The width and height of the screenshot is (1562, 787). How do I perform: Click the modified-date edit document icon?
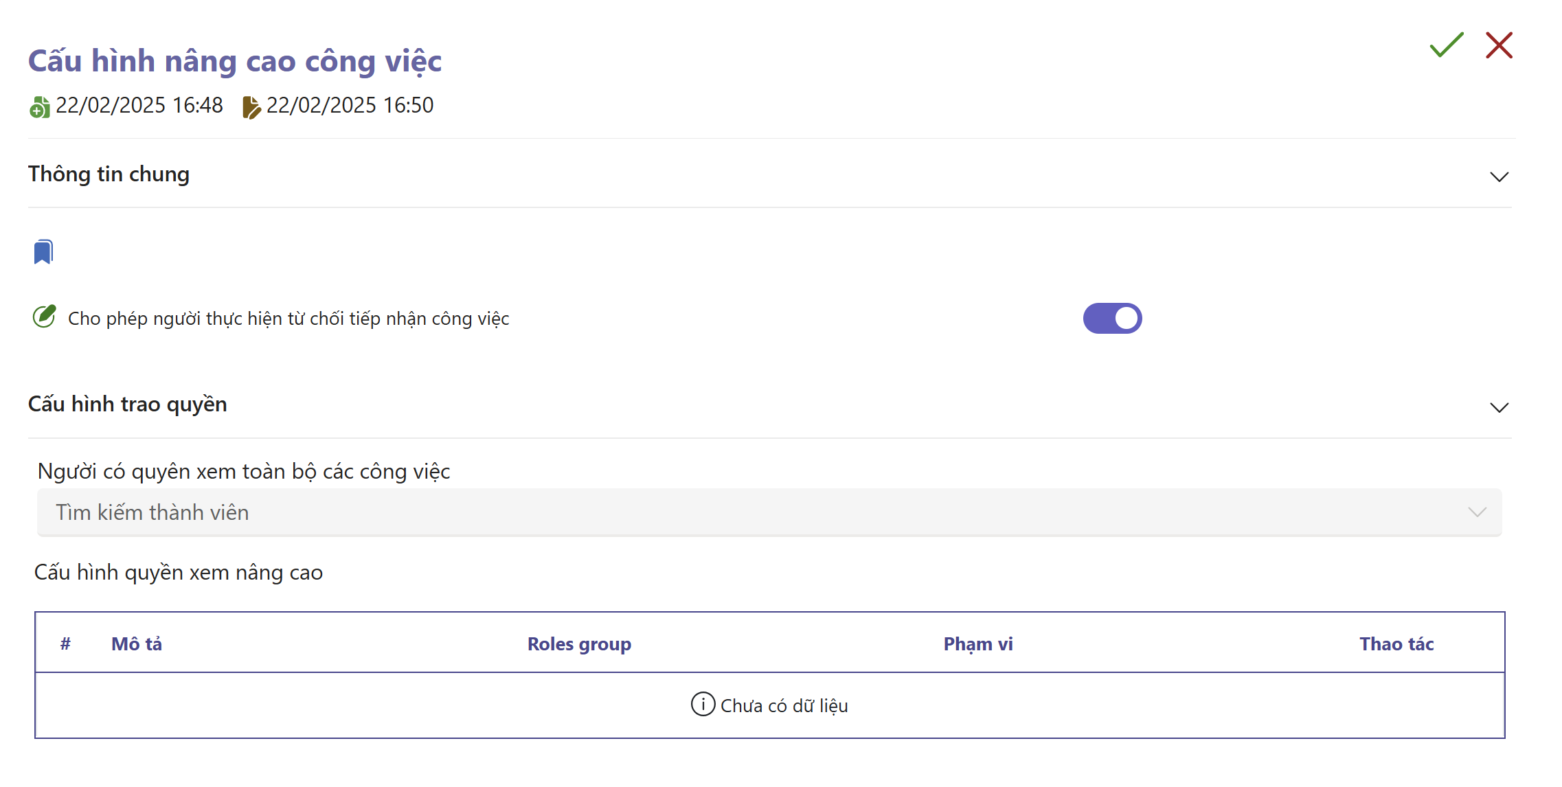coord(251,107)
